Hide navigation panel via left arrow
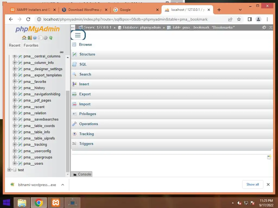The width and height of the screenshot is (278, 208). (73, 27)
